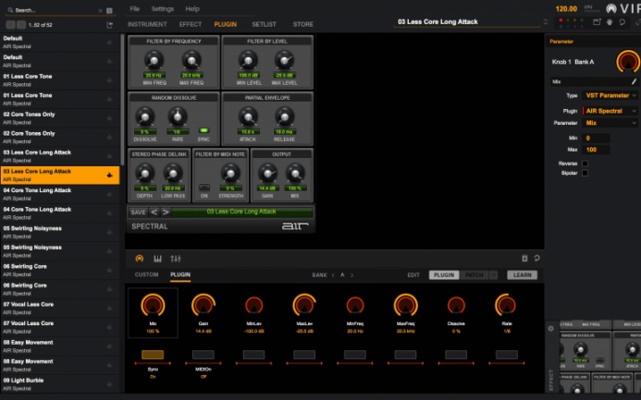Toggle the Sync switch pad
The image size is (641, 400).
point(152,354)
